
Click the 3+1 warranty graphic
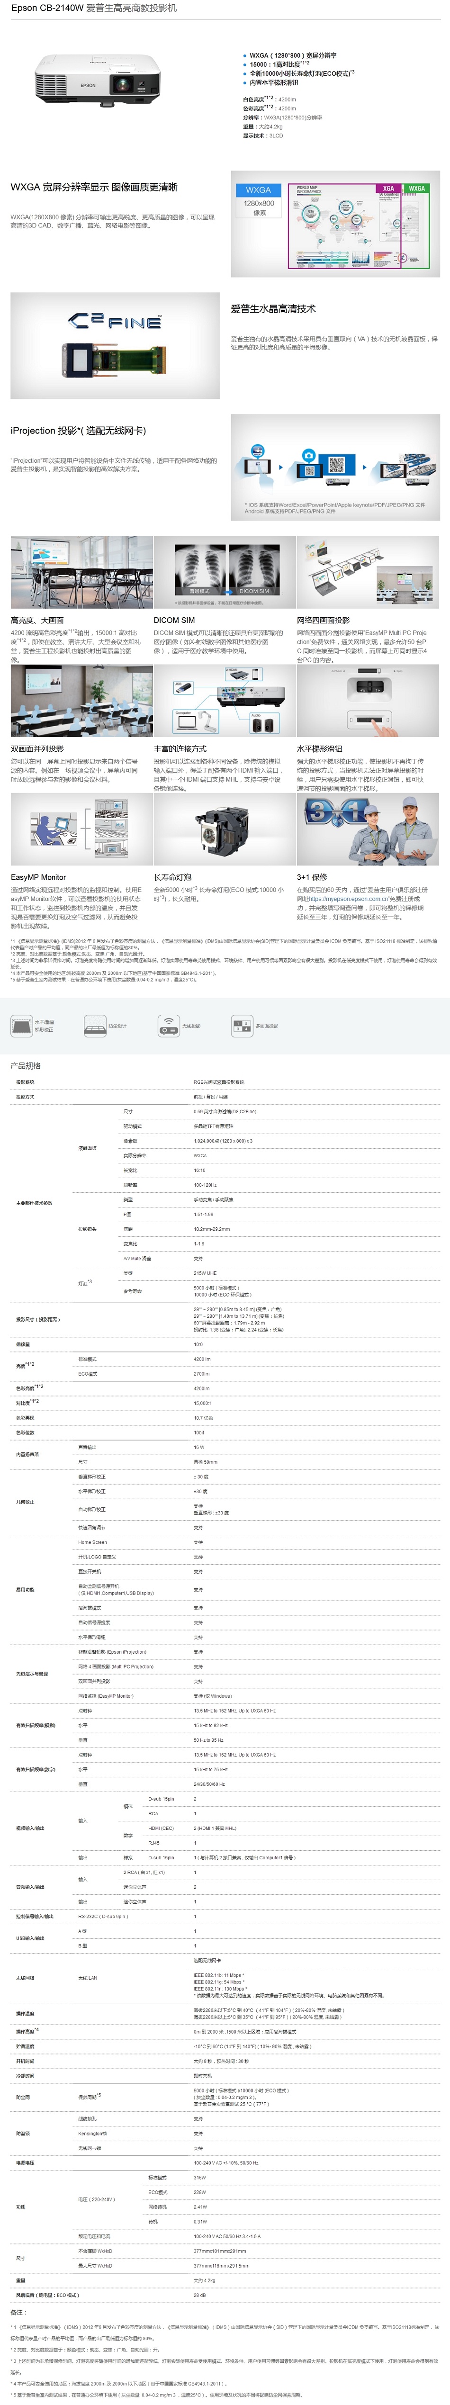[368, 829]
